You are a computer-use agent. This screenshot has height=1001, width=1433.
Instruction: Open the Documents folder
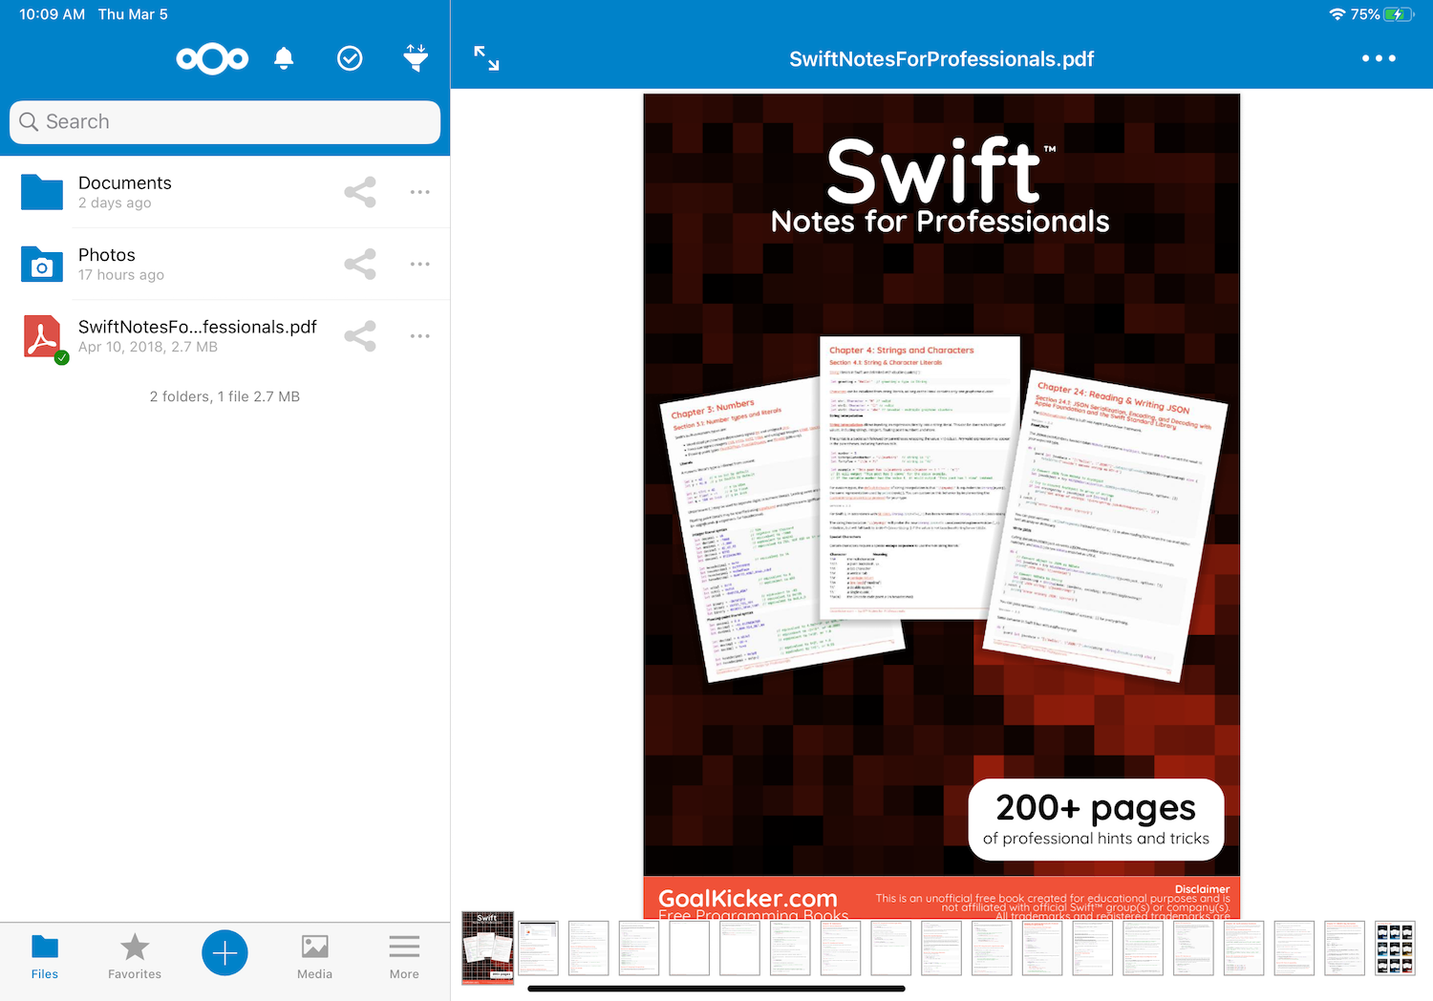click(x=225, y=192)
